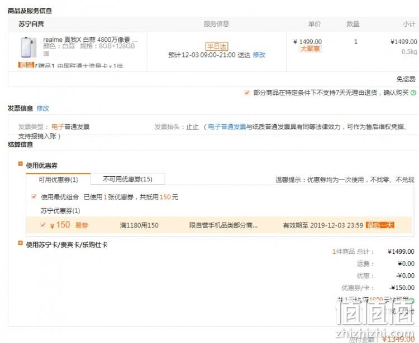
Task: Click the green help icon after 确认购买
Action: pos(413,93)
